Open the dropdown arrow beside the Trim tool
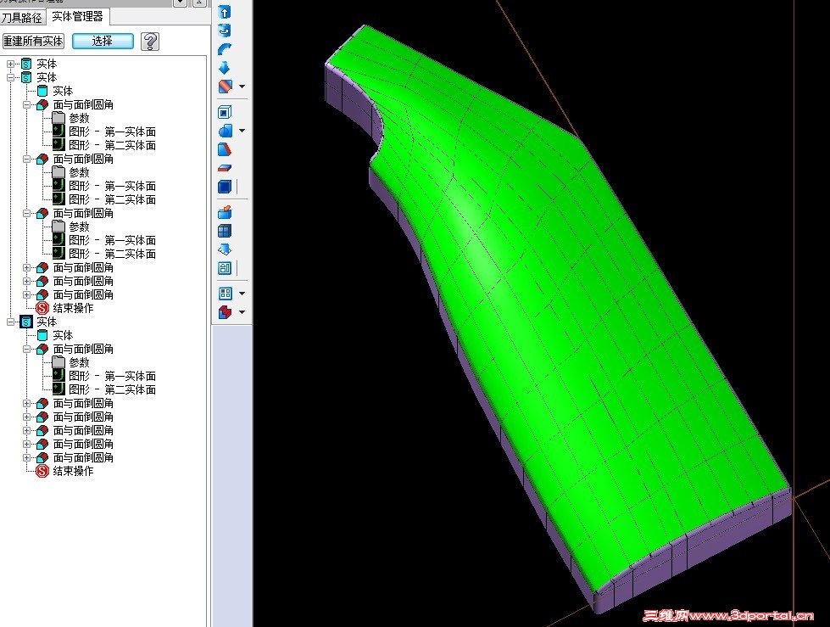 242,131
